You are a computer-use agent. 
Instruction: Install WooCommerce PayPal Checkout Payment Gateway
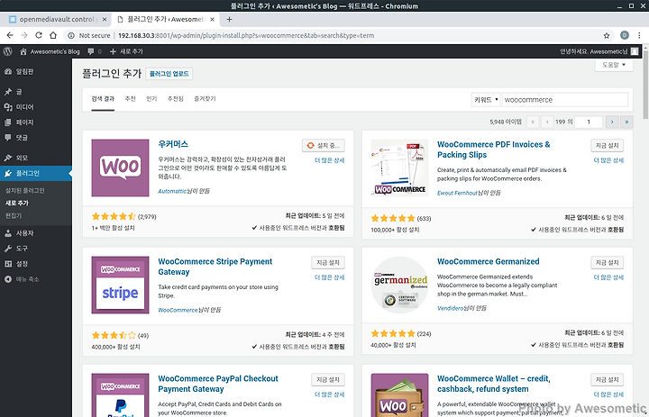328,380
